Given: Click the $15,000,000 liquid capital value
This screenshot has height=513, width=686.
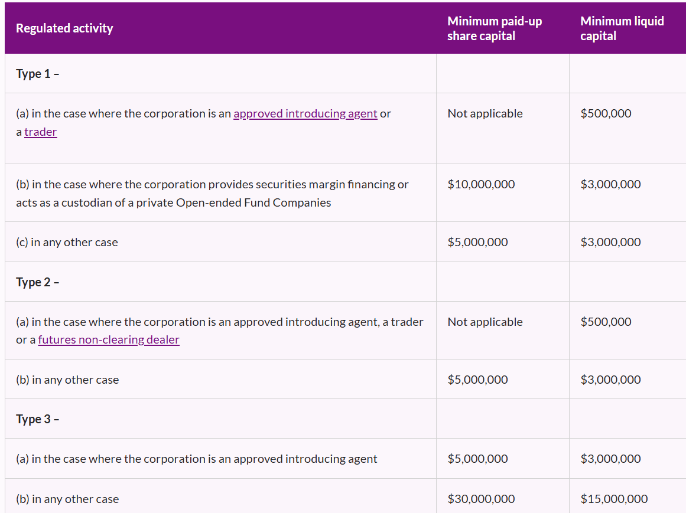Looking at the screenshot, I should tap(614, 499).
